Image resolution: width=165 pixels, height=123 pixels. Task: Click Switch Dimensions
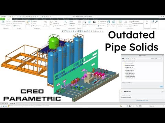coord(137,24)
